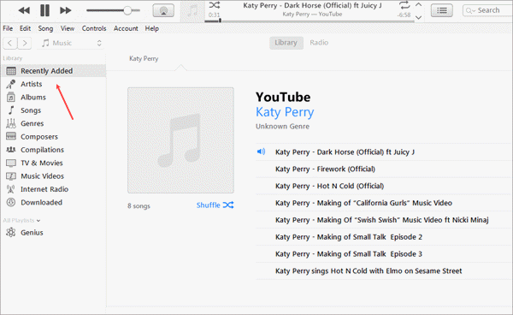The image size is (513, 315).
Task: Click the Songs note icon
Action: click(11, 110)
